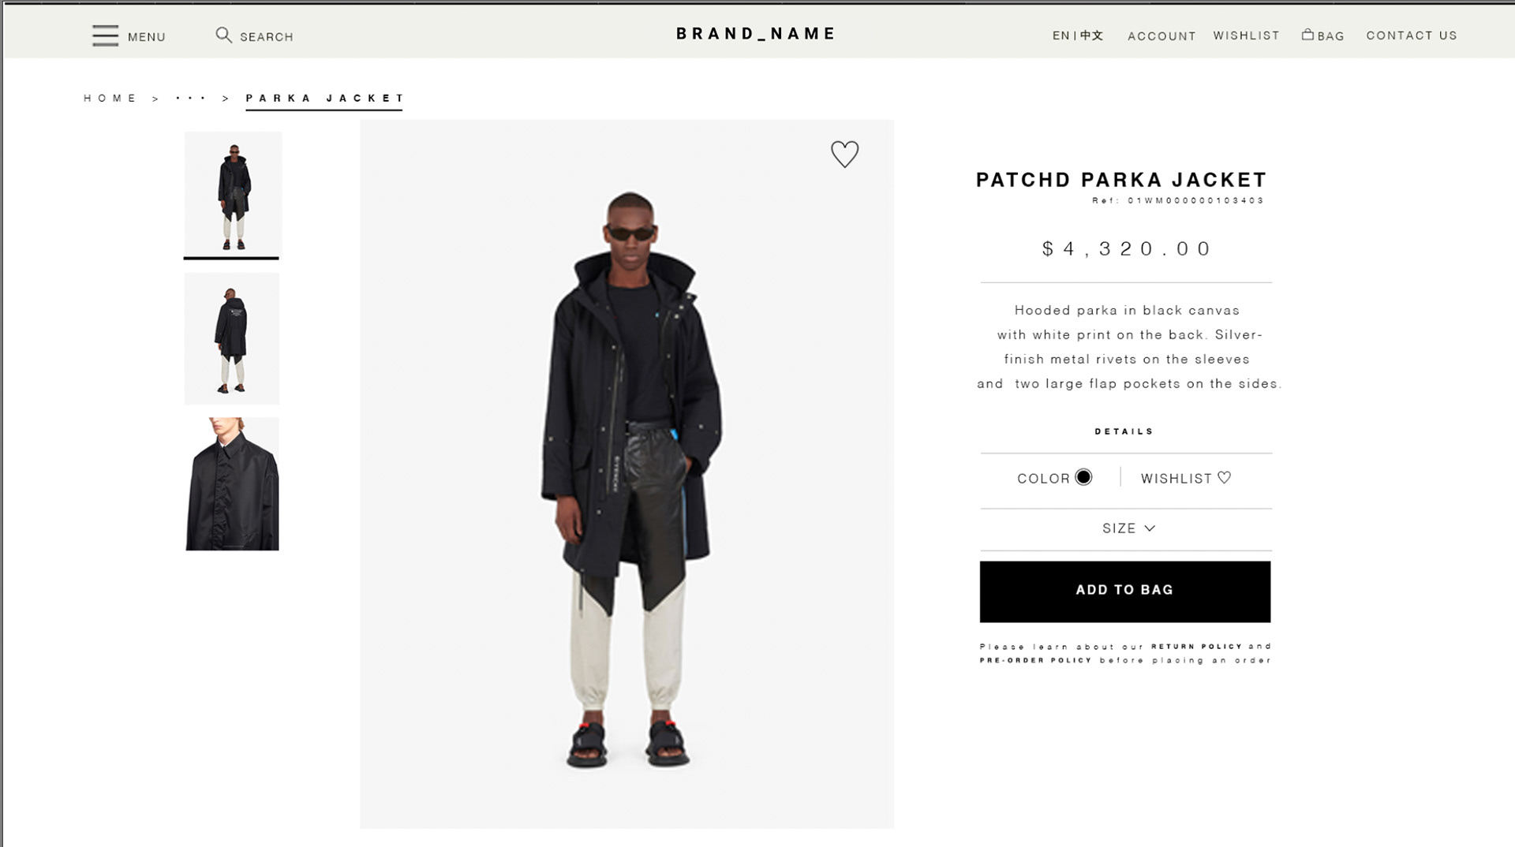Open the PRE-ORDER POLICY link

tap(1035, 660)
